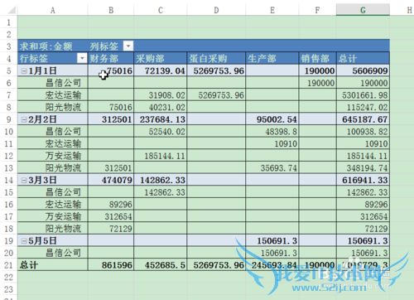This screenshot has height=300, width=414.
Task: Select cell with value 348194.74
Action: pyautogui.click(x=363, y=168)
